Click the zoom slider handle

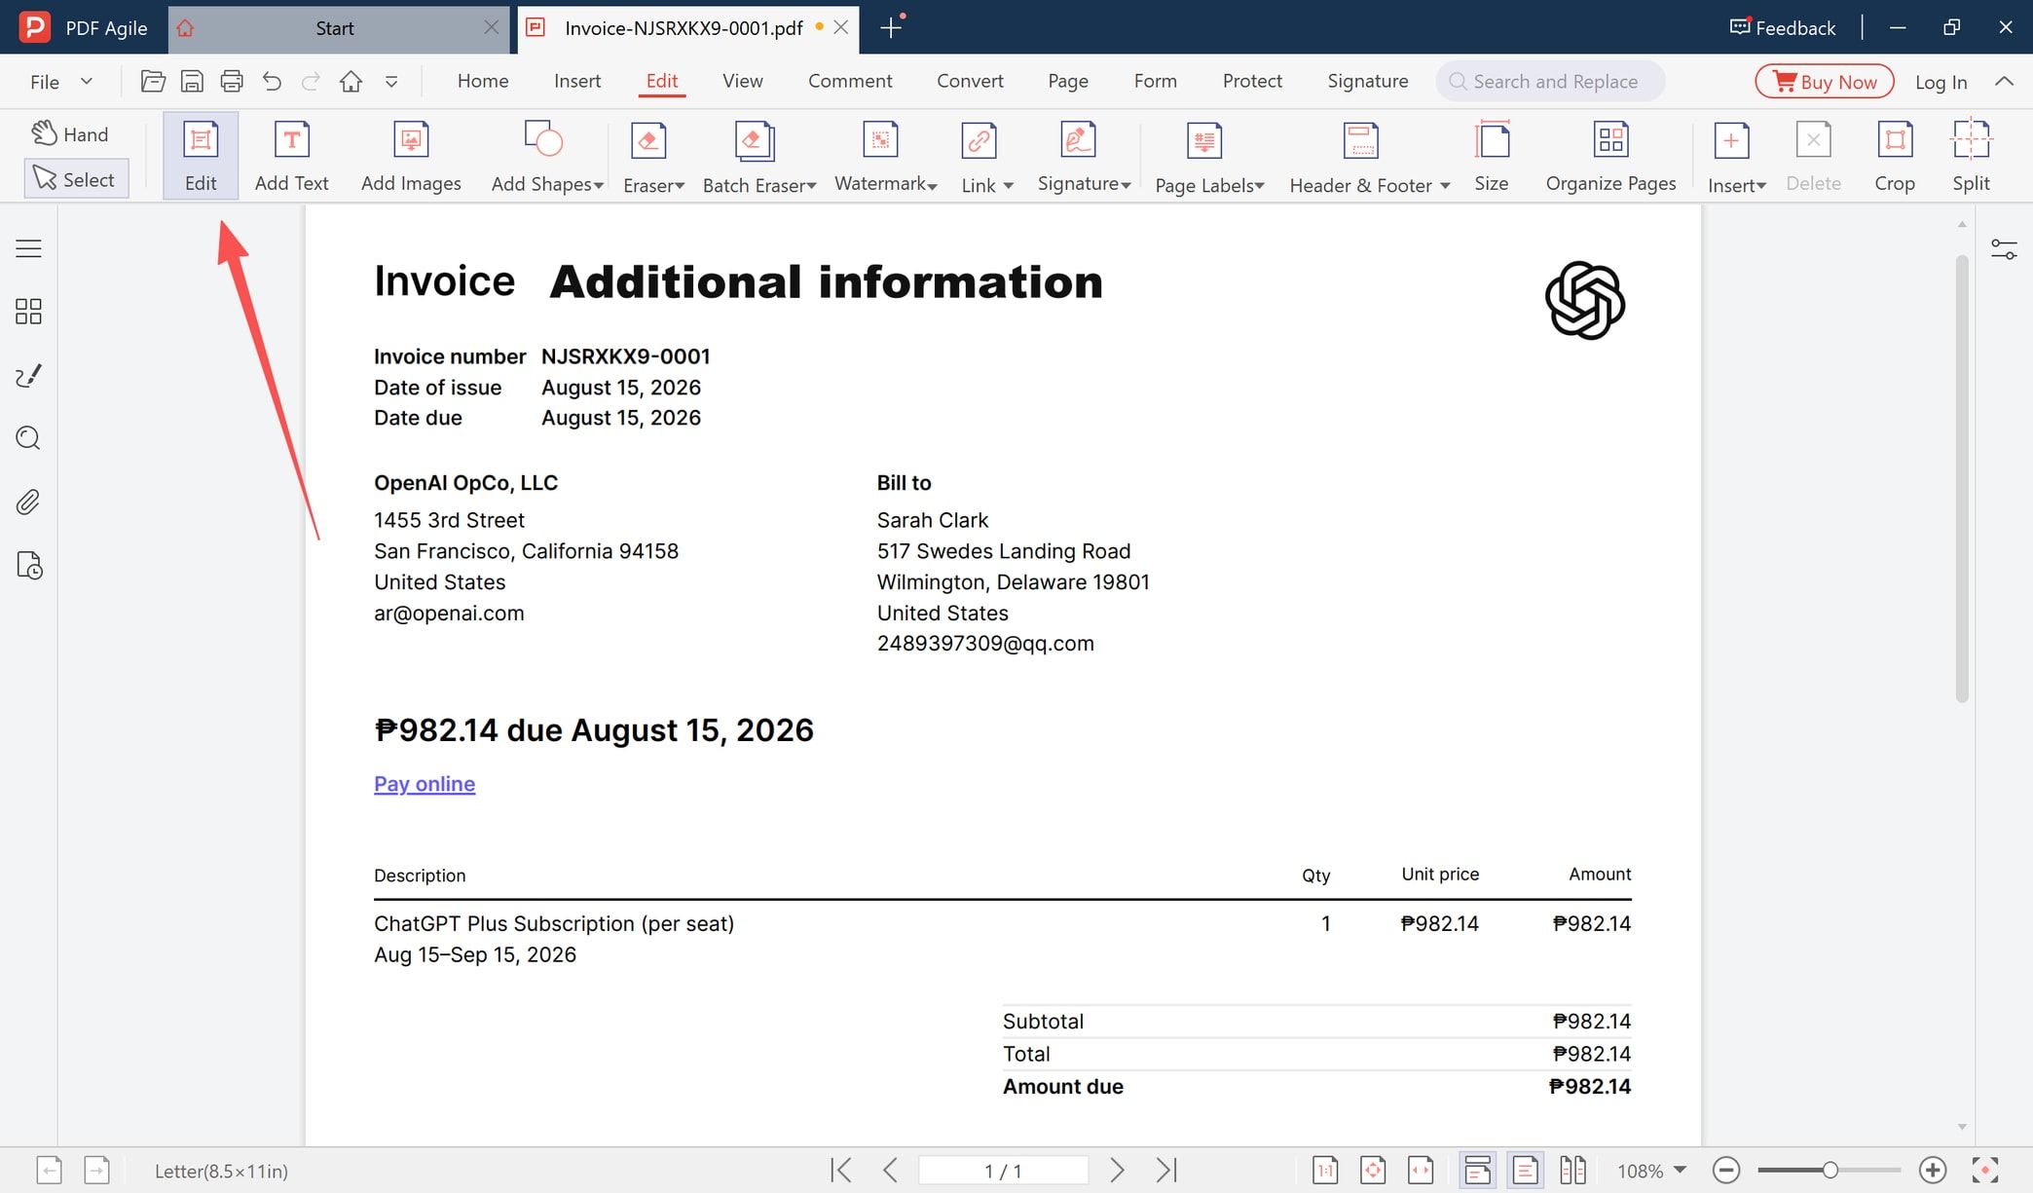1830,1170
